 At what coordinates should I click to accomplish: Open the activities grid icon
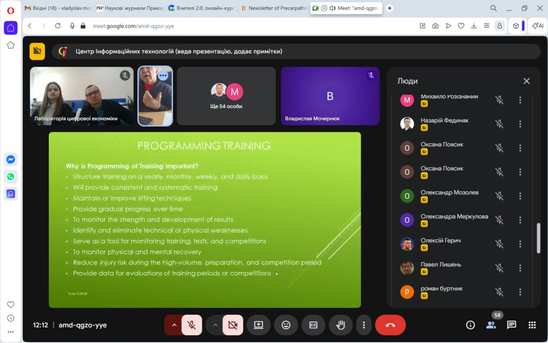click(532, 325)
